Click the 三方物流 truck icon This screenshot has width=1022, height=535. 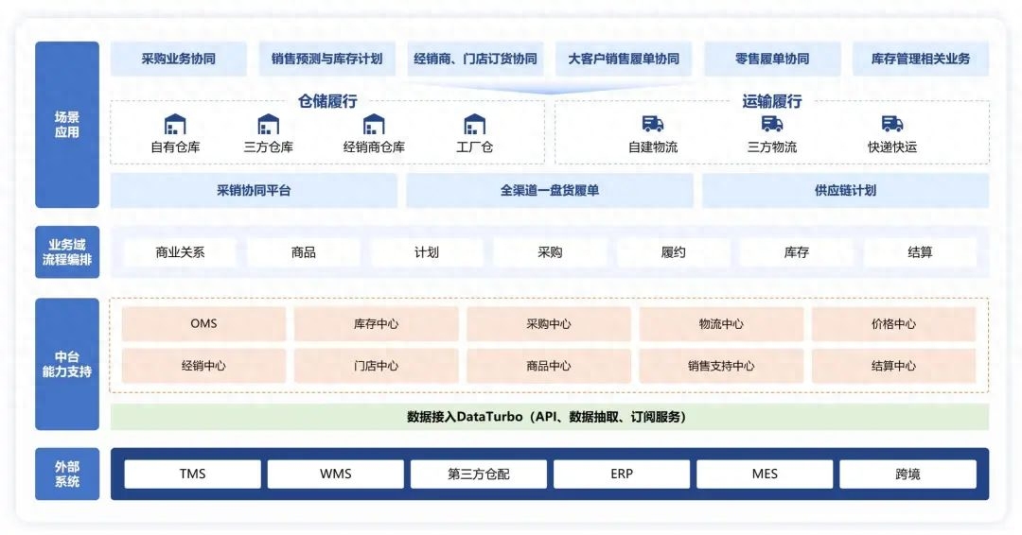click(x=772, y=124)
